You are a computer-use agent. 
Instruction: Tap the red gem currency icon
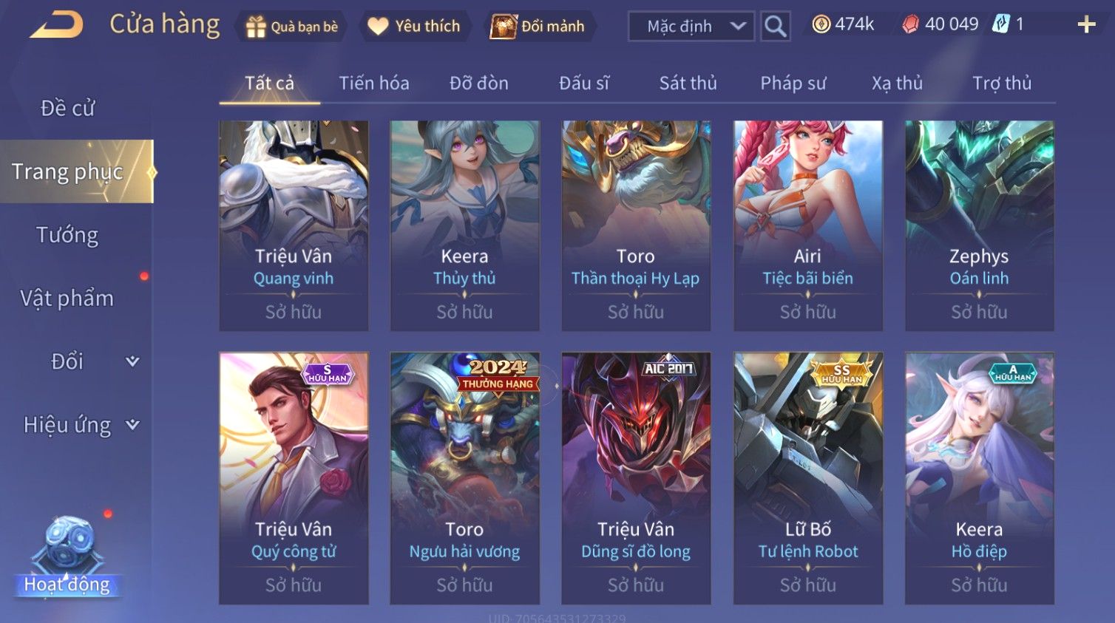tap(910, 24)
